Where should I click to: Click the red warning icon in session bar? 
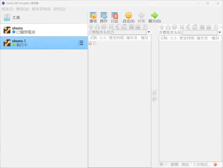pyautogui.click(x=215, y=164)
